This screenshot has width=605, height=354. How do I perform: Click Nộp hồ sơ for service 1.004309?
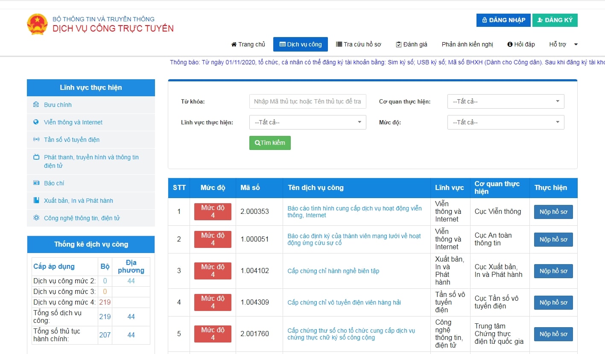pyautogui.click(x=553, y=302)
